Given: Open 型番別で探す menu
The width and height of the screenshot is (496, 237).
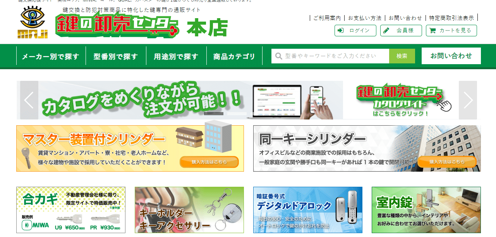Looking at the screenshot, I should [x=116, y=56].
